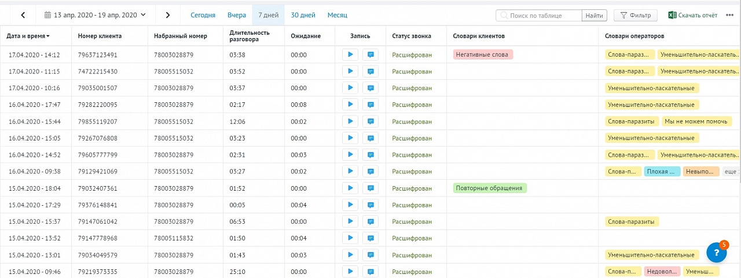Sort by Дата и время column
The height and width of the screenshot is (278, 741).
tap(28, 36)
